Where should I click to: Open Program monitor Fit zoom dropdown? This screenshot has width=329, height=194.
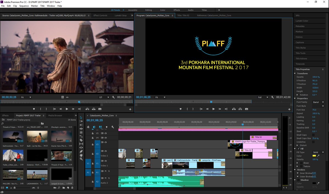click(160, 97)
